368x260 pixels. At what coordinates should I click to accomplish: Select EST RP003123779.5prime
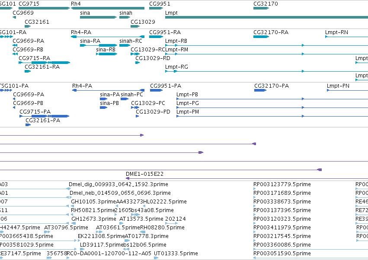point(282,184)
